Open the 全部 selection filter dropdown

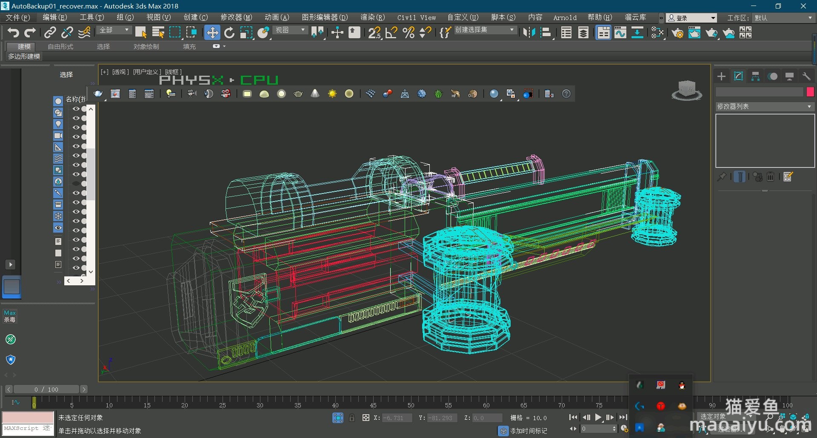114,30
